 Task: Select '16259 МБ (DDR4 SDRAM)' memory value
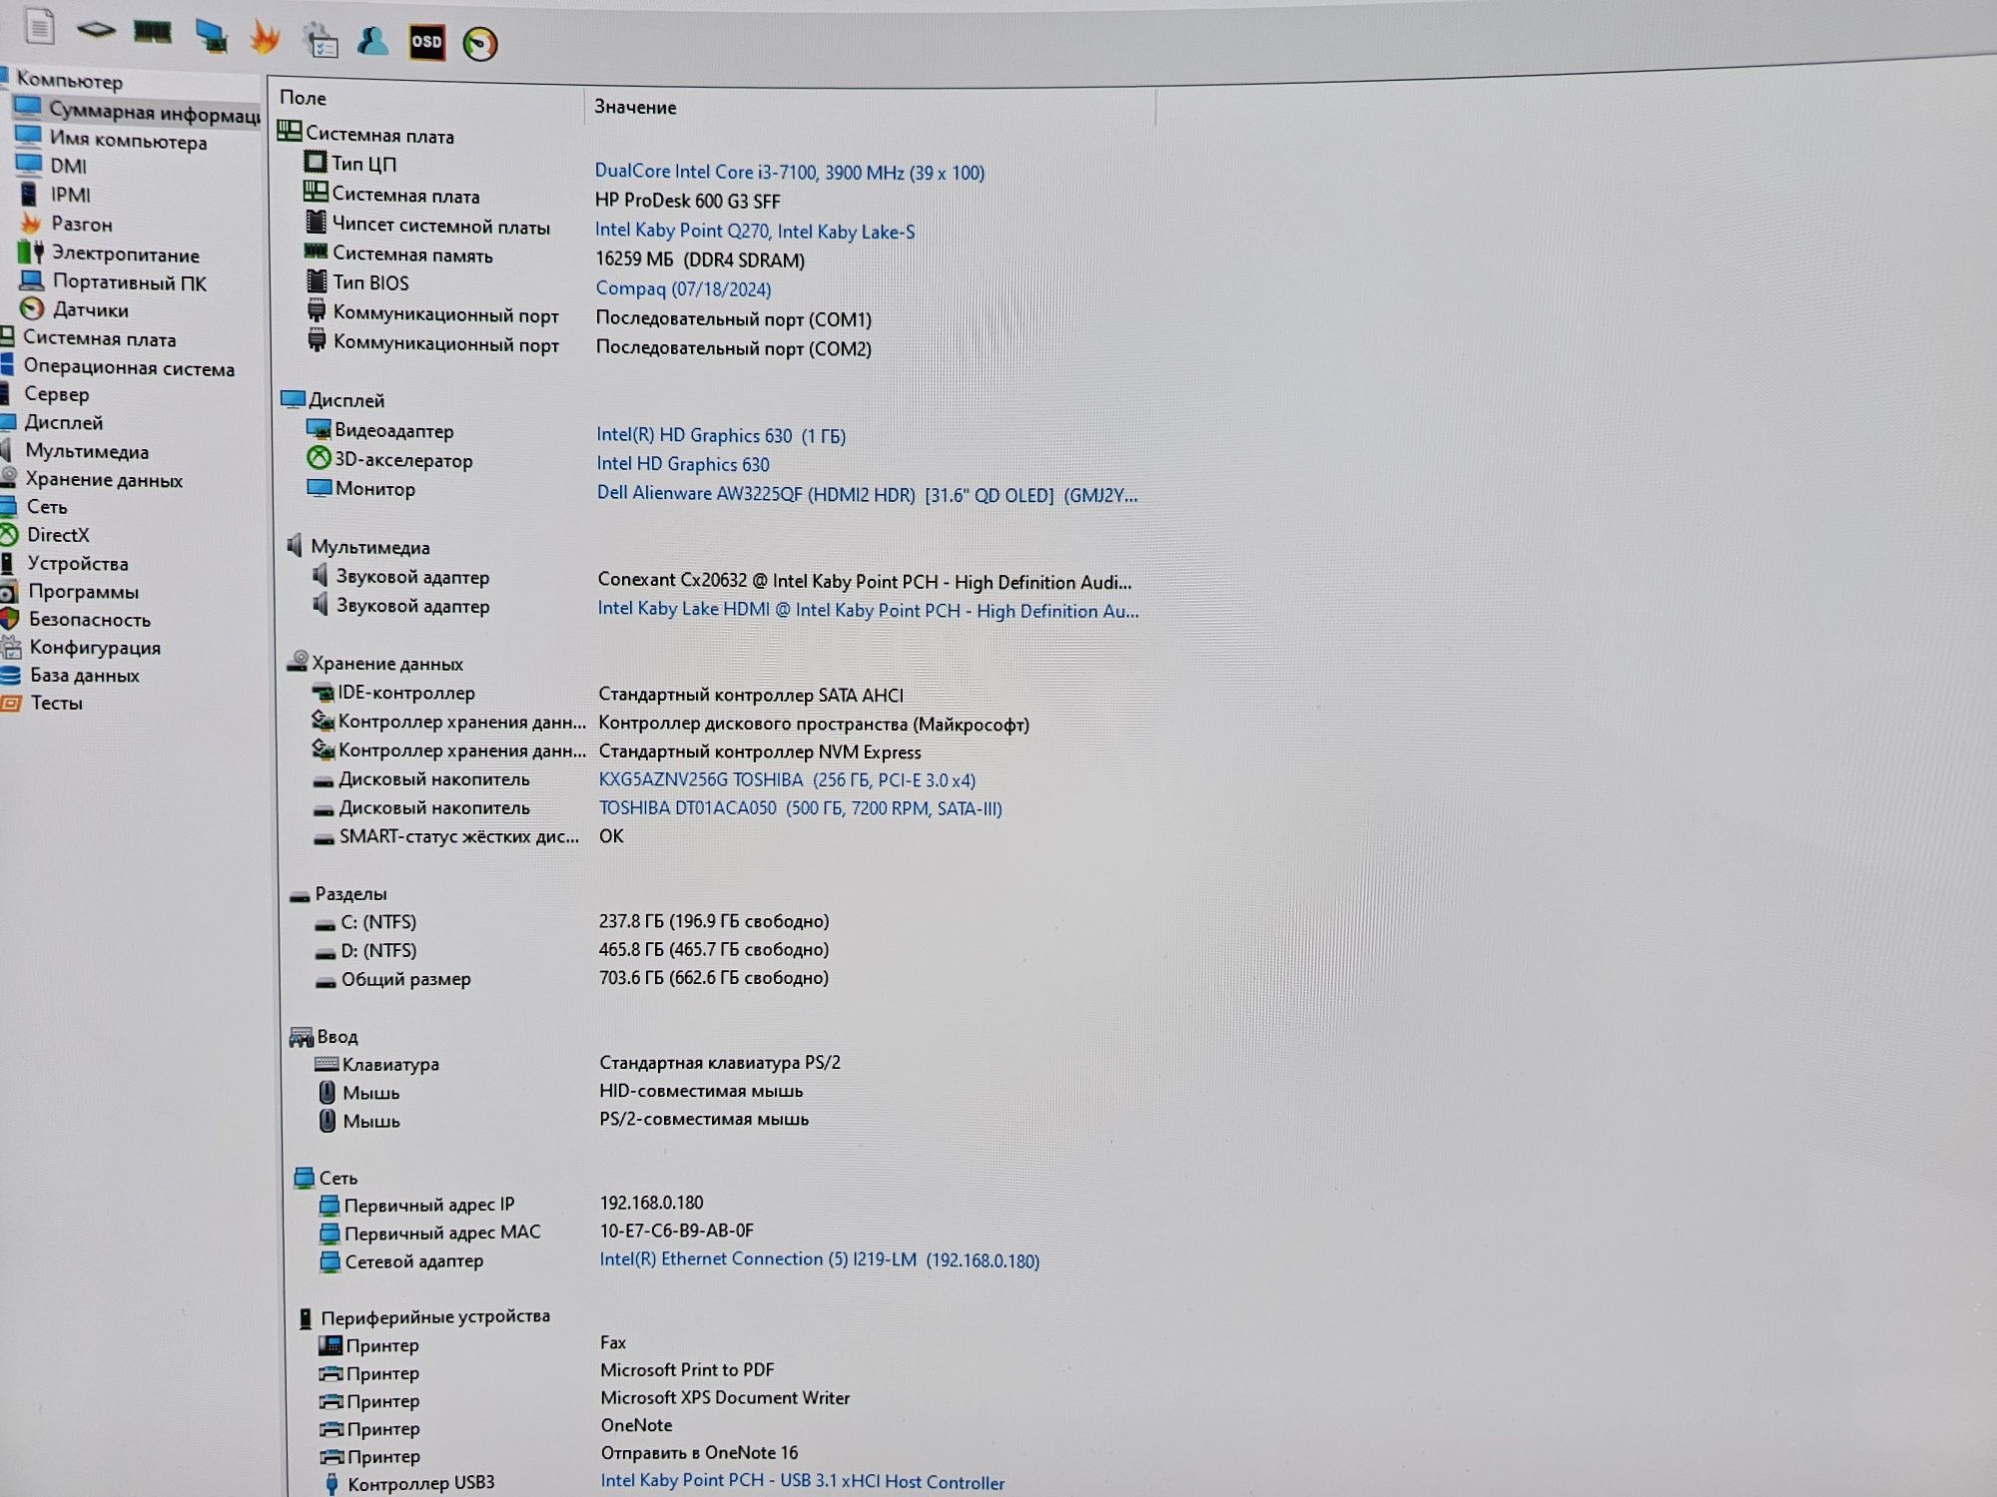click(700, 259)
